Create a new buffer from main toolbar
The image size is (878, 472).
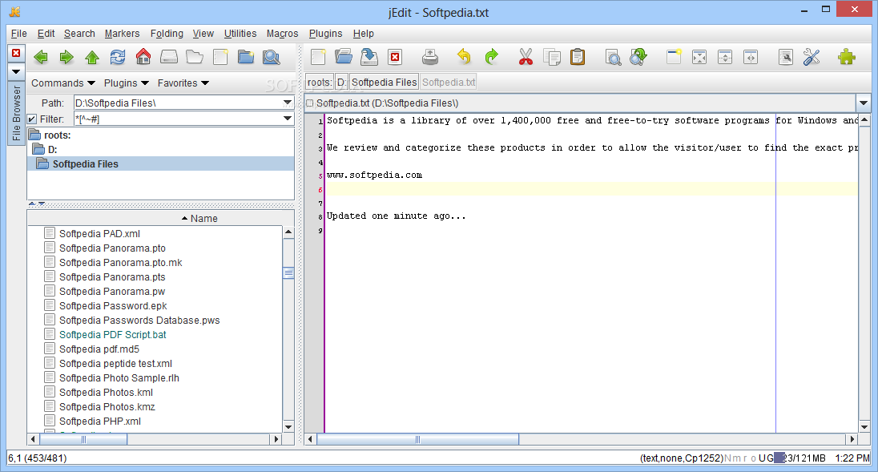(318, 57)
